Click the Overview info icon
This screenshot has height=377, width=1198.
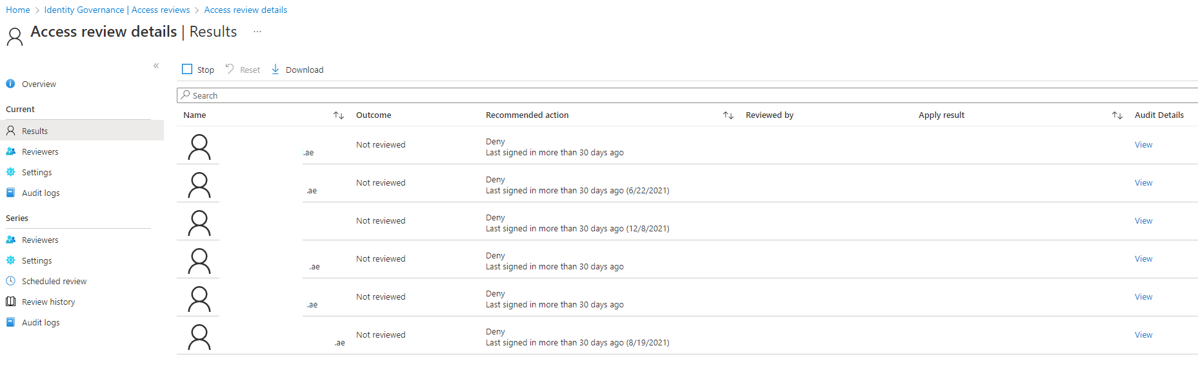point(10,84)
